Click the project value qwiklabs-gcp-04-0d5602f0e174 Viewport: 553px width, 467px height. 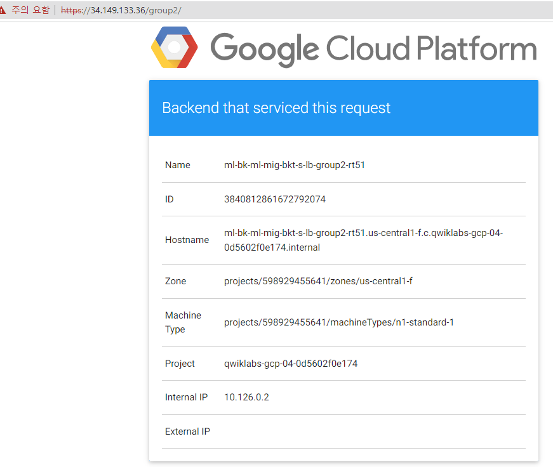(x=291, y=364)
